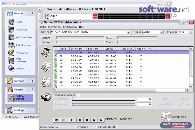195x130 pixels.
Task: Click in the Interpret text field
Action: [80, 42]
